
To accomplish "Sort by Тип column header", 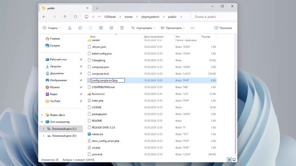I will 178,37.
